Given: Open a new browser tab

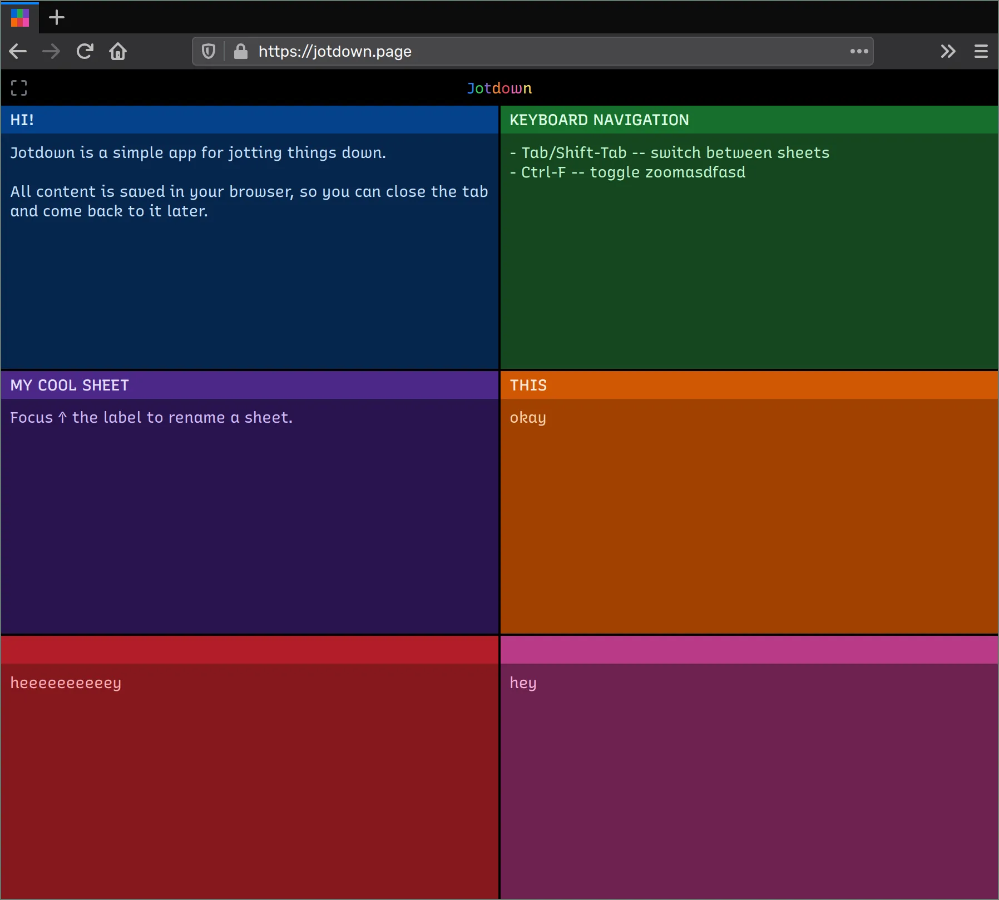Looking at the screenshot, I should 57,18.
